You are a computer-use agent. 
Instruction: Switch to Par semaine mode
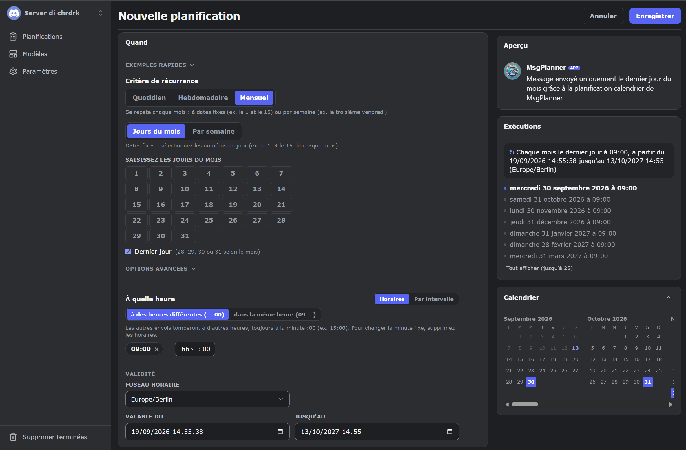214,131
